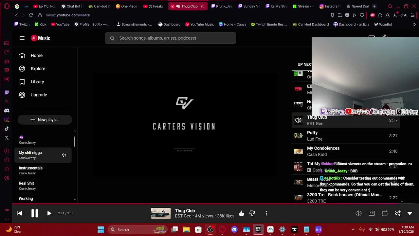
Task: Open the Twitch bookmark
Action: tap(22, 24)
